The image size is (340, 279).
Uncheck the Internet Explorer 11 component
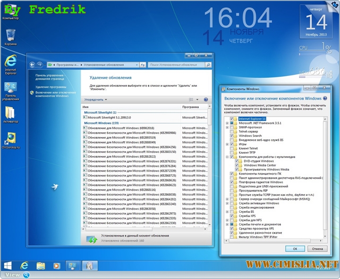pyautogui.click(x=231, y=119)
